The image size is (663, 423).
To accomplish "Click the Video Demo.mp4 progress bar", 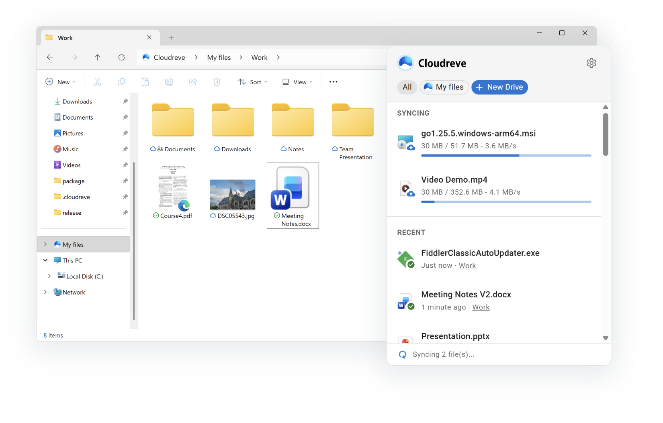I will pos(505,202).
